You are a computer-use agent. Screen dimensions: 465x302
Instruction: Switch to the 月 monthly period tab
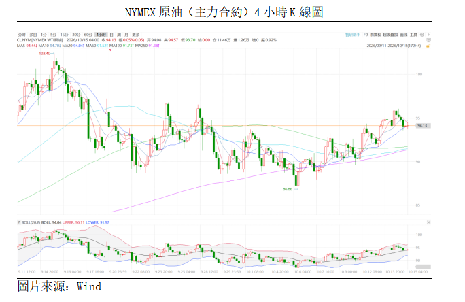pyautogui.click(x=126, y=35)
